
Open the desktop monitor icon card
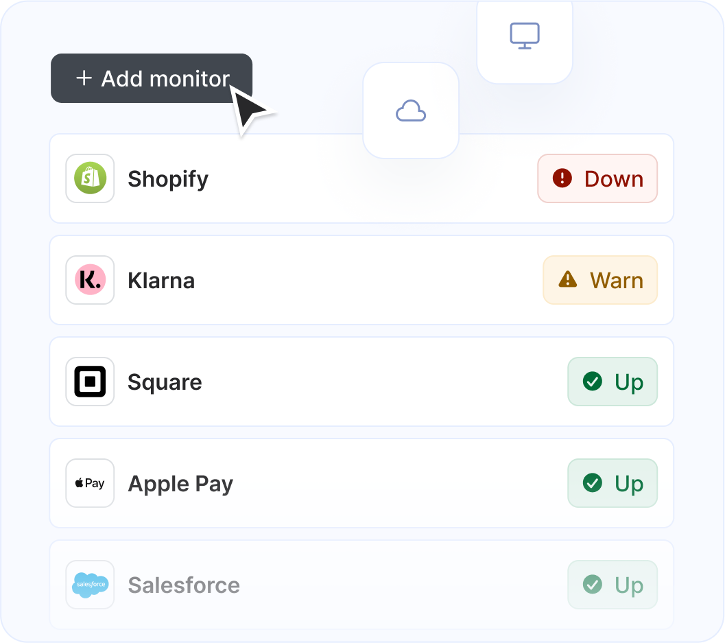(x=525, y=36)
